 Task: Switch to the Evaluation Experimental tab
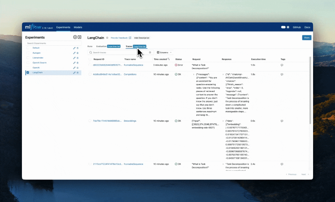108,46
